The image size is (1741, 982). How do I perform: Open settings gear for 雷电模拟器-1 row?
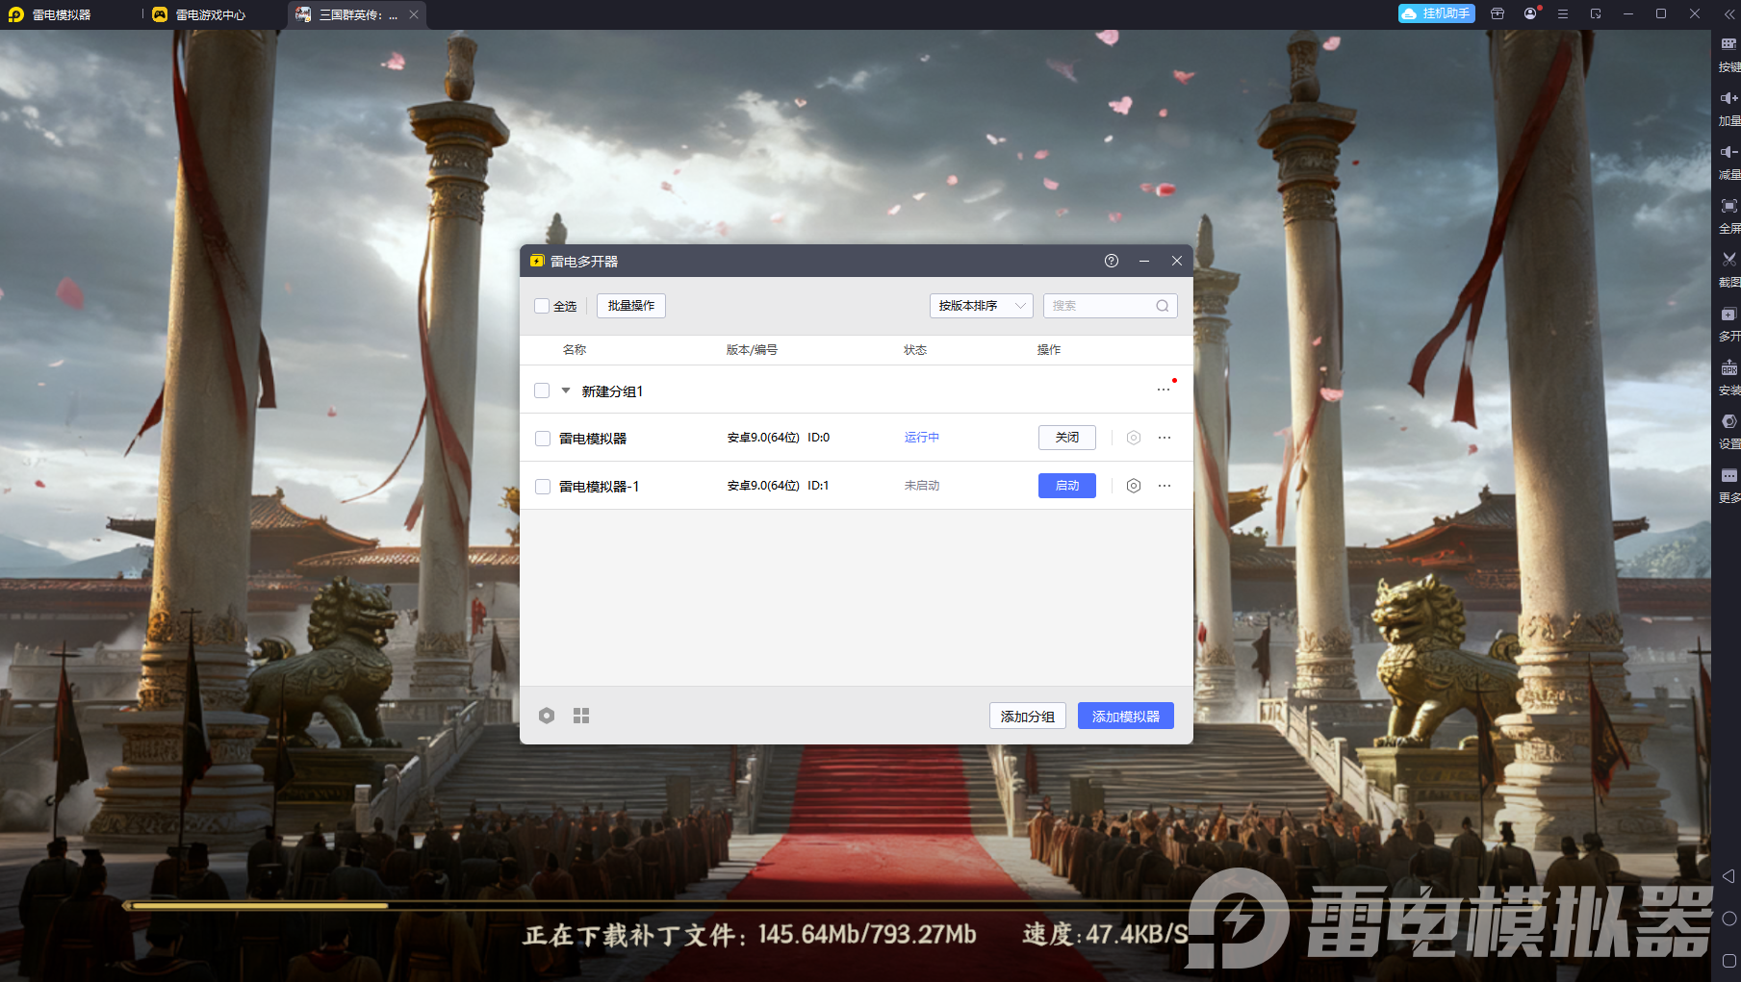pyautogui.click(x=1134, y=486)
